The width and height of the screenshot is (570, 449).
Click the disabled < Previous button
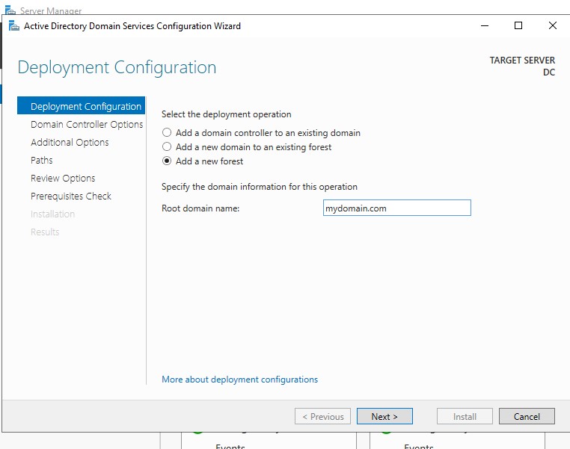323,416
